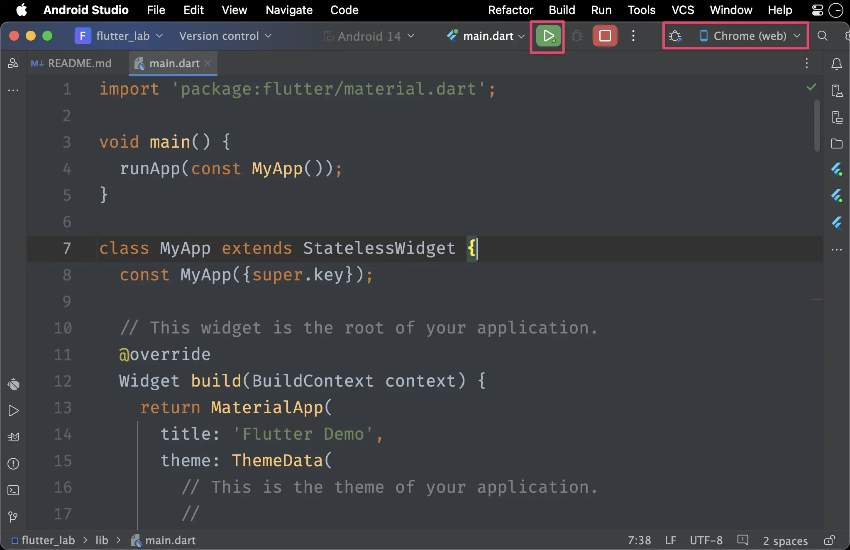
Task: Open Chrome (web) device selector dropdown
Action: click(750, 36)
